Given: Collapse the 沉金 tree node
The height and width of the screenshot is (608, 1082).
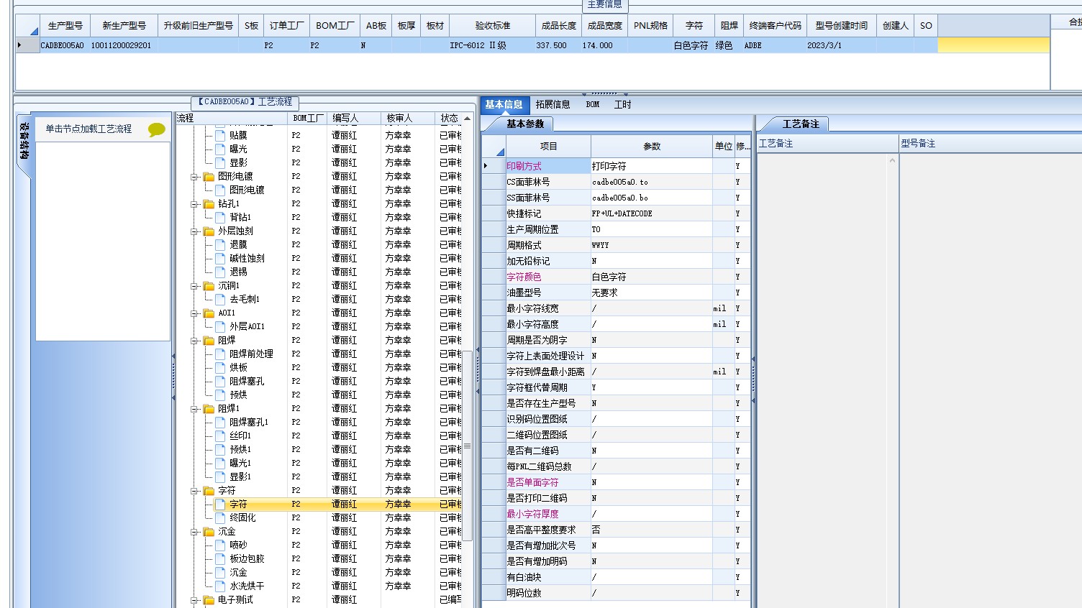Looking at the screenshot, I should 194,532.
